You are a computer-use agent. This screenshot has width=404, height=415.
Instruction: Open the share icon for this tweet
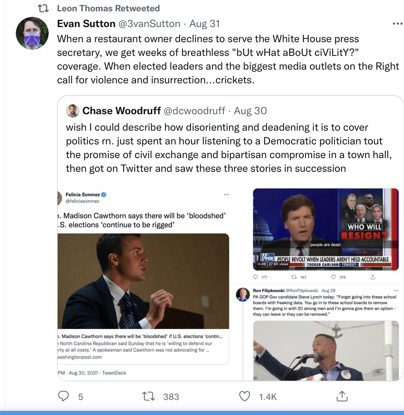coord(342,396)
